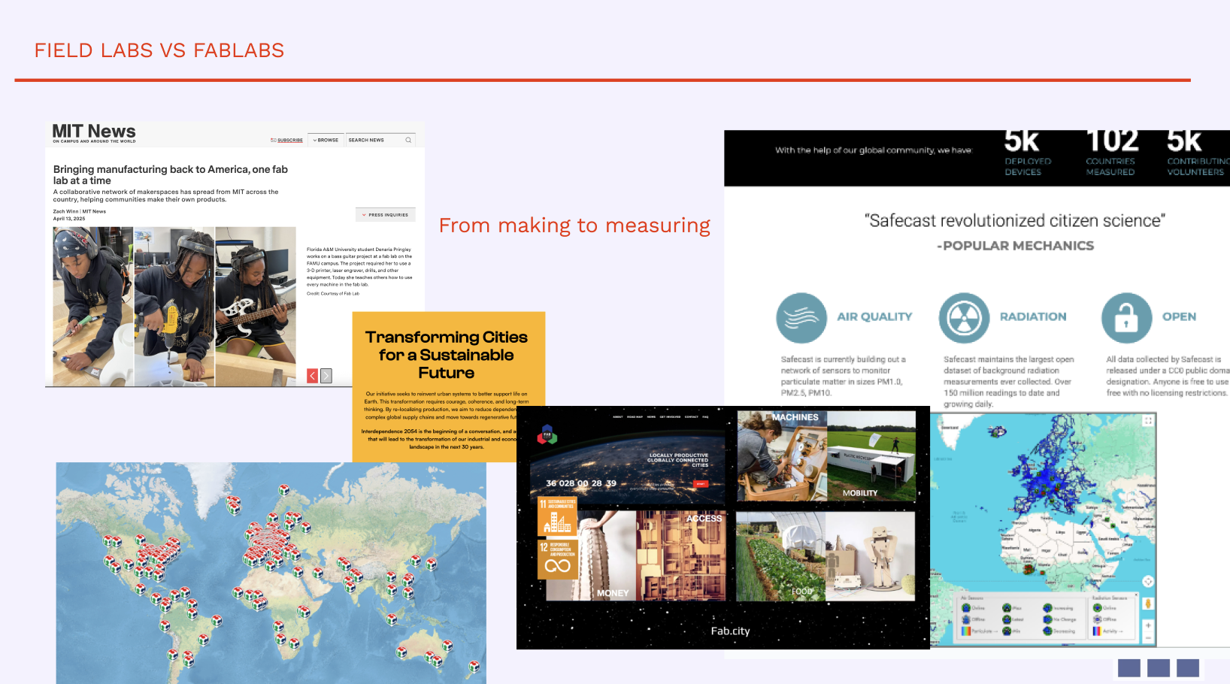Open Get Involved in Fab City menu
This screenshot has width=1230, height=684.
coord(671,416)
